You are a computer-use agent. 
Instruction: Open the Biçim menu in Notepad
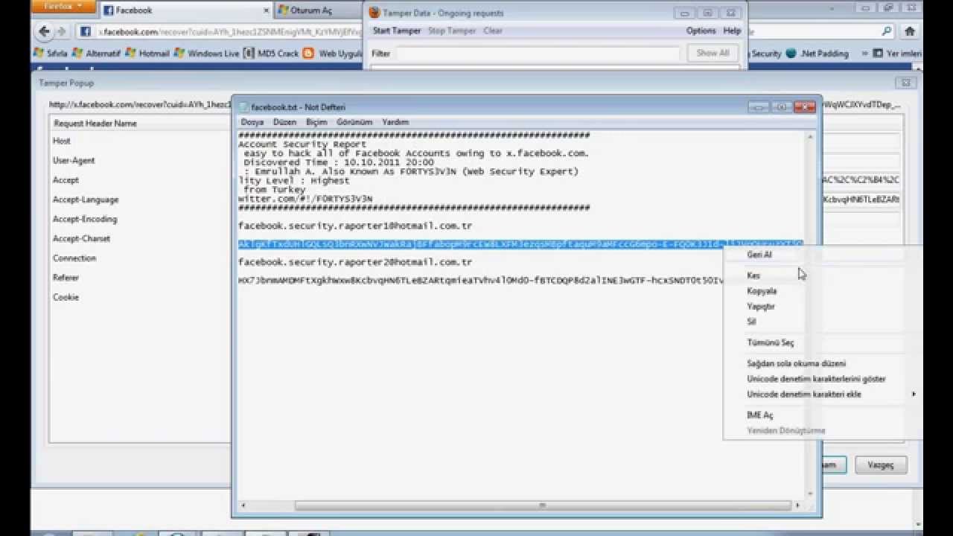pyautogui.click(x=316, y=122)
